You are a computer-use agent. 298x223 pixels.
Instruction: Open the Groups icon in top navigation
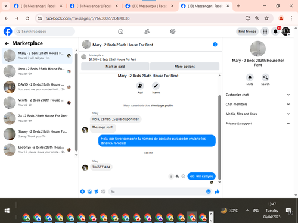(x=173, y=32)
